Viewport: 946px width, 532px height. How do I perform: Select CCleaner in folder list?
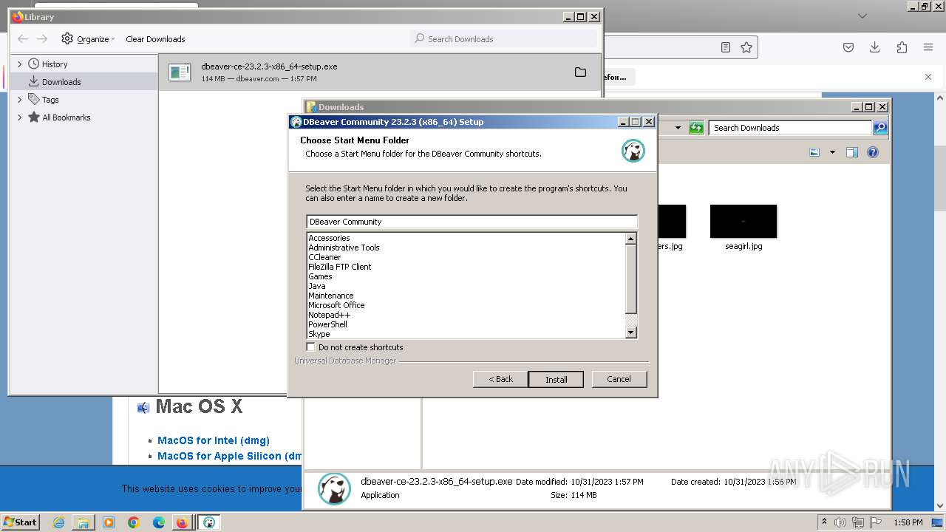(324, 257)
